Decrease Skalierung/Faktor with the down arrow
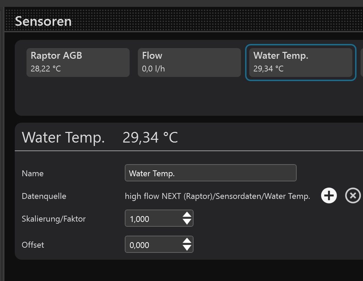The height and width of the screenshot is (281, 363). coord(187,222)
